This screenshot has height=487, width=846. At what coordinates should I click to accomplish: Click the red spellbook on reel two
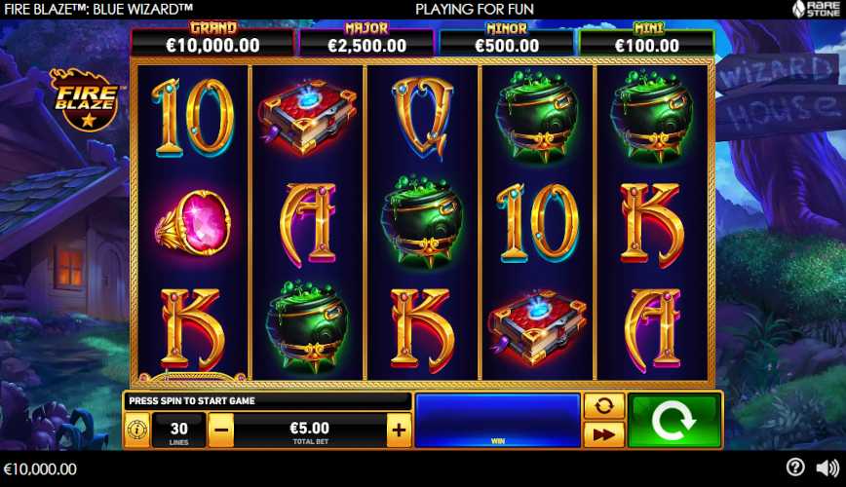(308, 117)
